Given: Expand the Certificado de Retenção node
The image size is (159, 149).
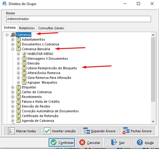Looking at the screenshot, I should pyautogui.click(x=13, y=116).
